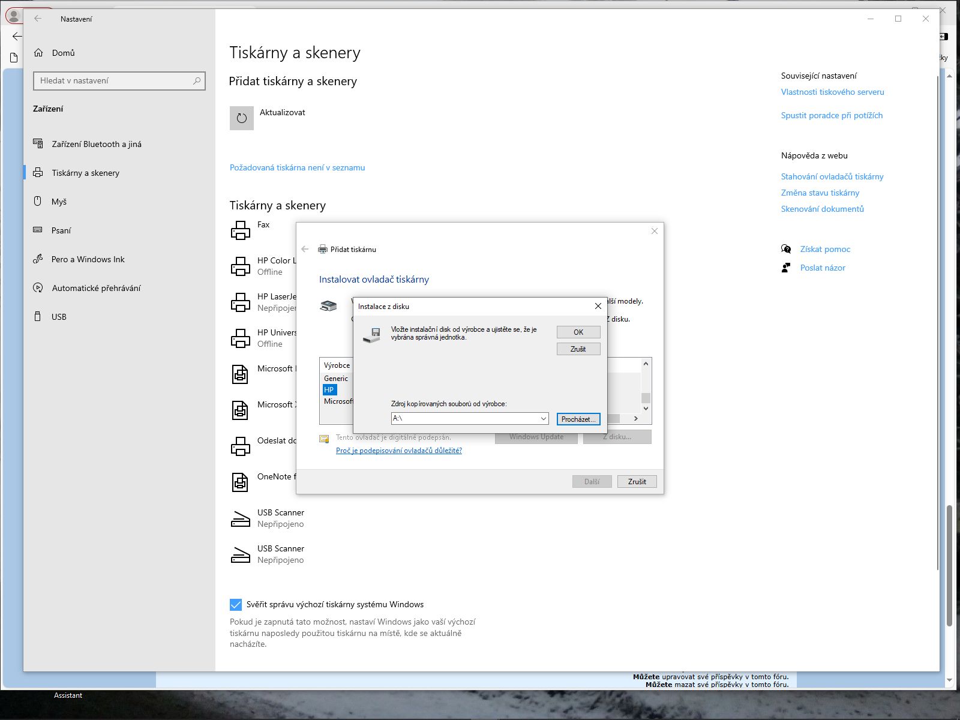Select the Fax printer icon
The width and height of the screenshot is (960, 720).
click(240, 230)
